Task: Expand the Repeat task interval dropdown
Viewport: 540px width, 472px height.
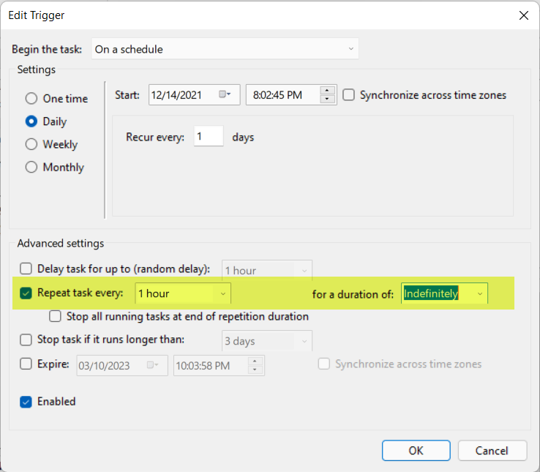Action: click(222, 293)
